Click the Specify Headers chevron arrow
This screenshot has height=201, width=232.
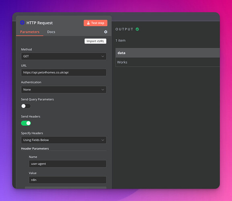coord(103,140)
